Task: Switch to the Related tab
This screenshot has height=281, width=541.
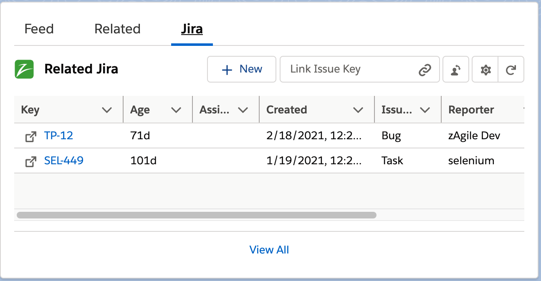Action: click(x=117, y=29)
